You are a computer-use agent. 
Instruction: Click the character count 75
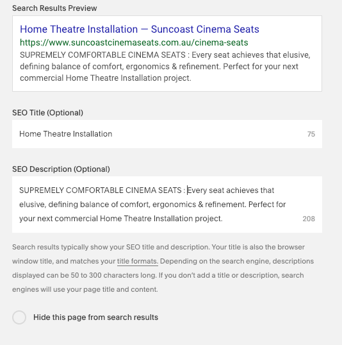(x=311, y=134)
